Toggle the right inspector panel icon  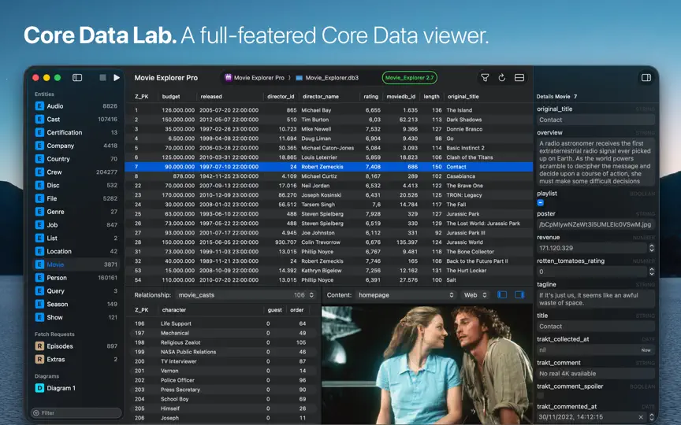[646, 78]
